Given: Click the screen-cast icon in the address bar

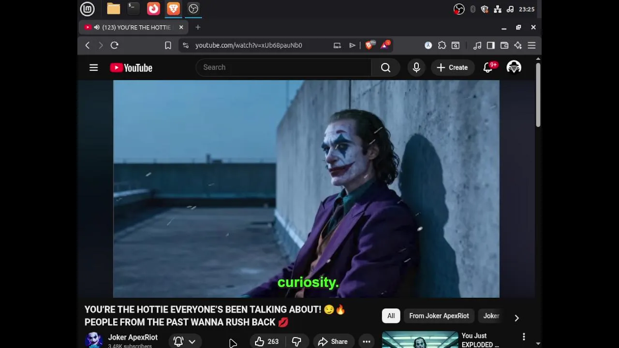Looking at the screenshot, I should tap(337, 45).
